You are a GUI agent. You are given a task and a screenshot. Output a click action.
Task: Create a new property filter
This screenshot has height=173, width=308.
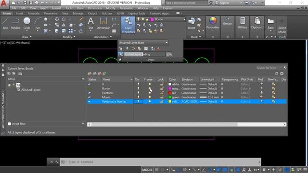9,74
